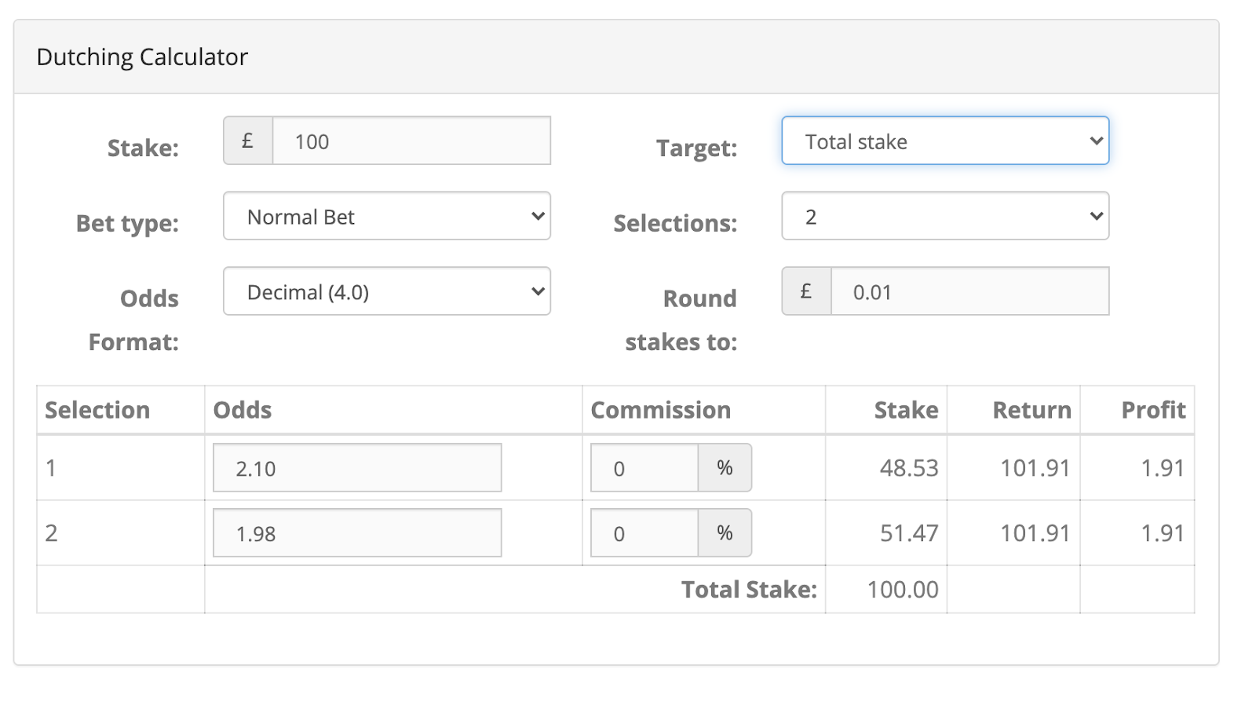Focus the Round stakes to input
Viewport: 1256px width, 702px height.
[x=969, y=292]
